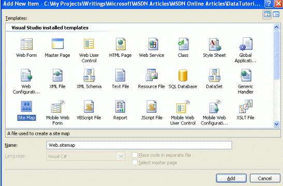Select the VBScript File template icon
Image resolution: width=283 pixels, height=186 pixels.
coord(89,106)
